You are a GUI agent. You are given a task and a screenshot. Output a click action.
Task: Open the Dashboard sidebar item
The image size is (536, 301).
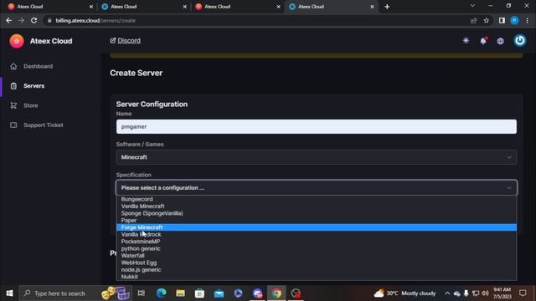tap(38, 66)
